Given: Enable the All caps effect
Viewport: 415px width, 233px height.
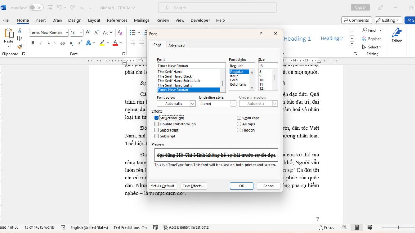Looking at the screenshot, I should tap(239, 124).
